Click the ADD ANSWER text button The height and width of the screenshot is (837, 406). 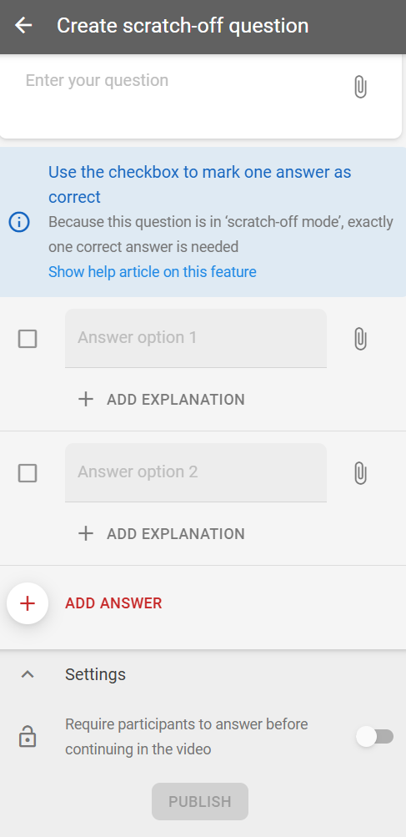(113, 603)
